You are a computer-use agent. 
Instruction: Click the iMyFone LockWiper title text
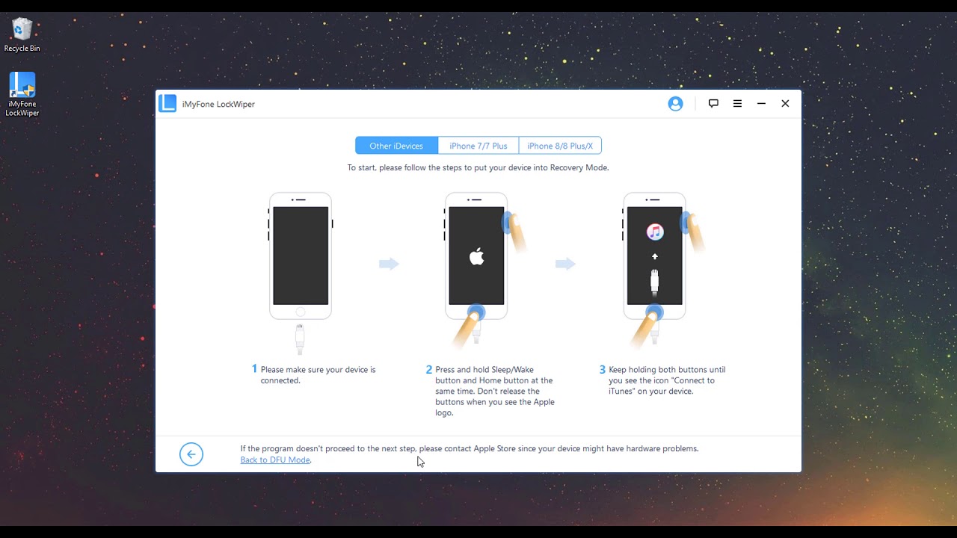(x=218, y=104)
